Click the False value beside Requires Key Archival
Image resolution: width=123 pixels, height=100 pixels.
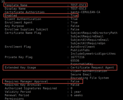point(75,85)
